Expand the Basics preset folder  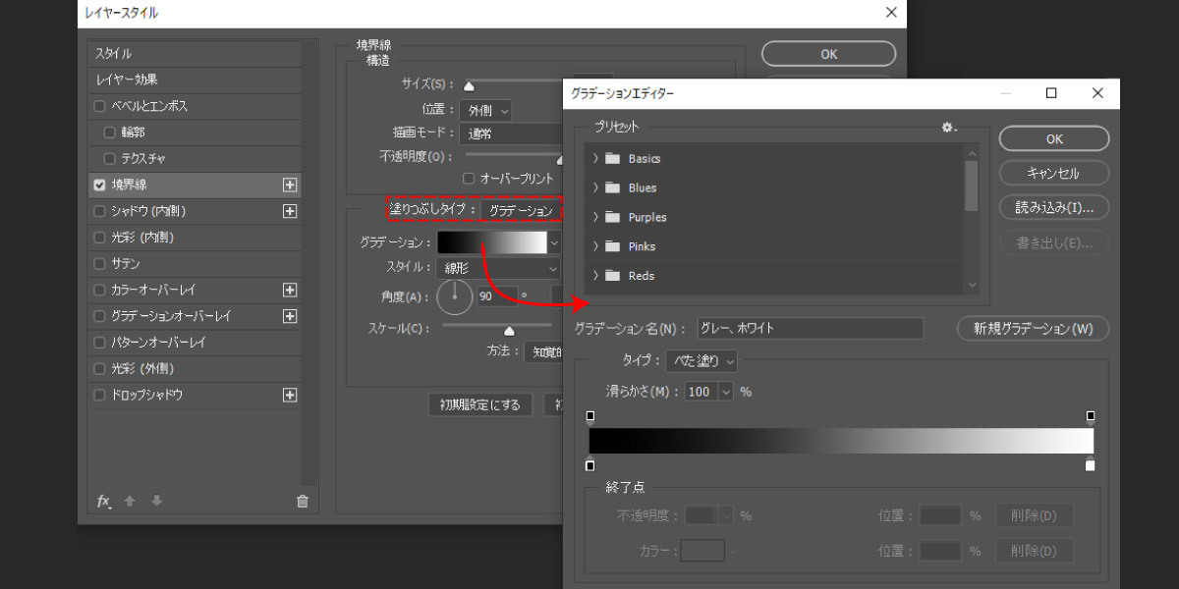(596, 158)
